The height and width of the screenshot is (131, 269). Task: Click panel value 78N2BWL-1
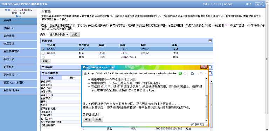coord(128,57)
